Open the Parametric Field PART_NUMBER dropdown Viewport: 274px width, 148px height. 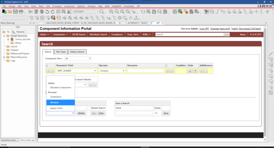[77, 71]
